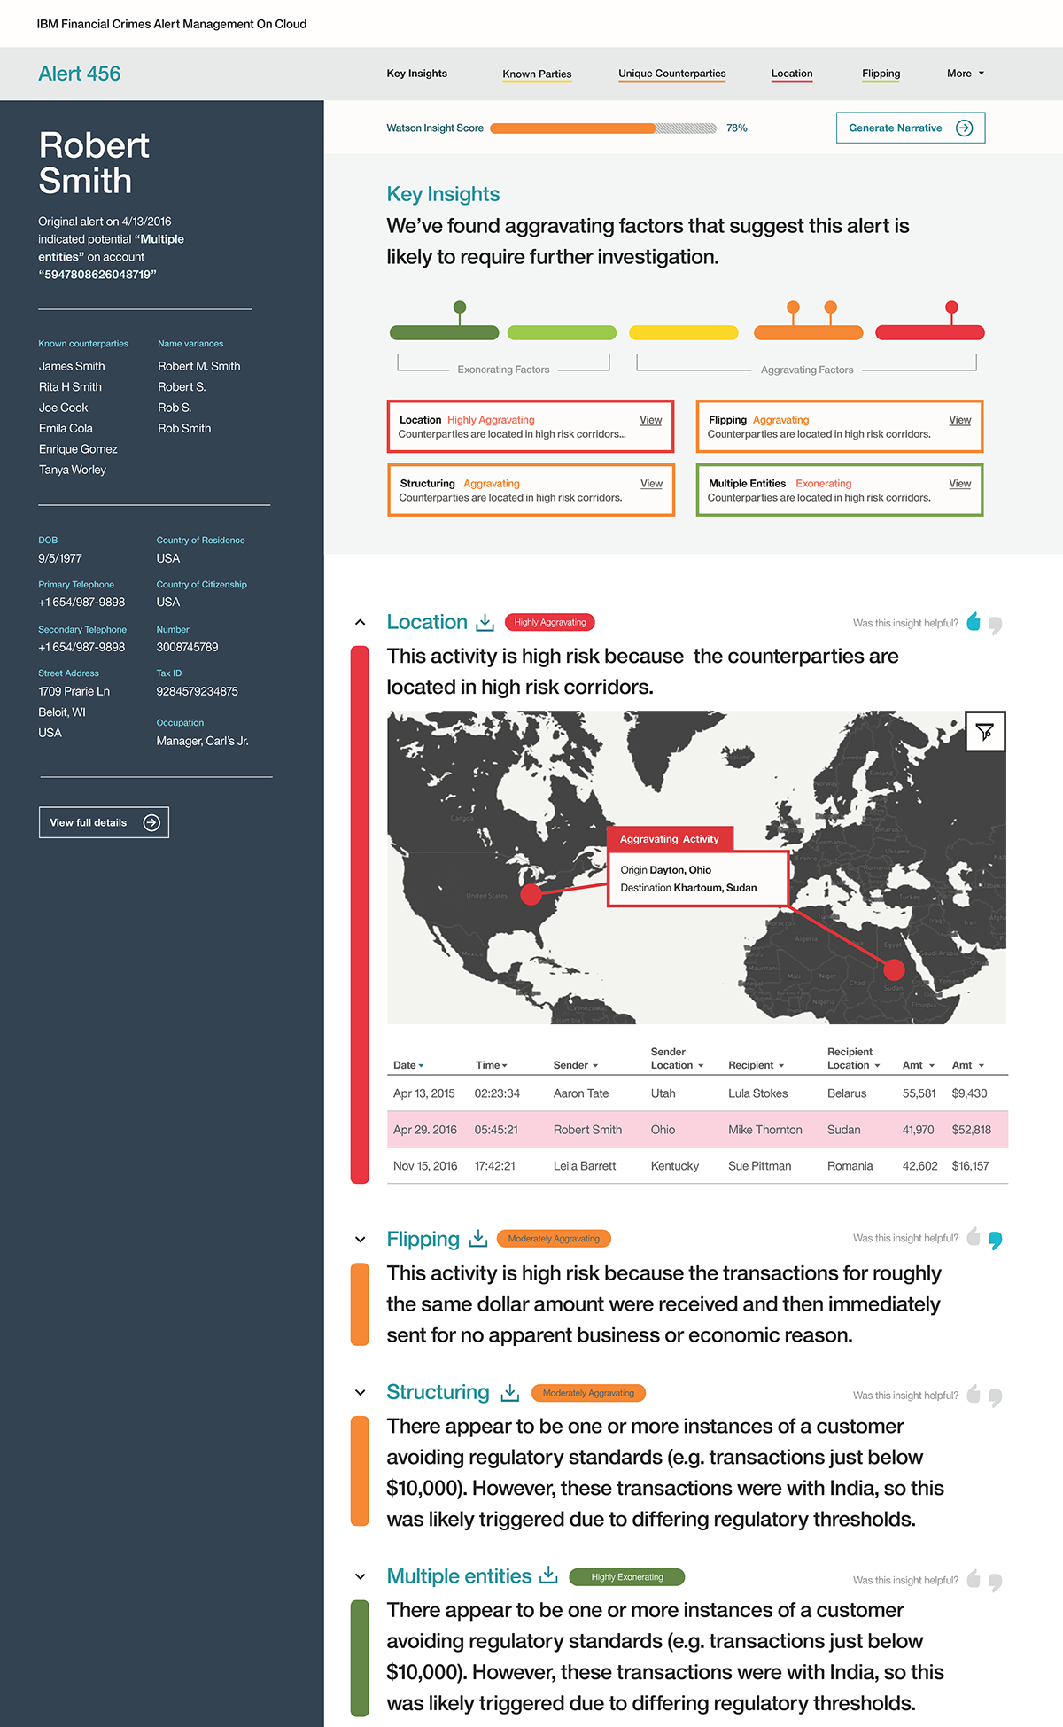The height and width of the screenshot is (1727, 1063).
Task: Switch to Unique Counterparties tab
Action: coord(671,74)
